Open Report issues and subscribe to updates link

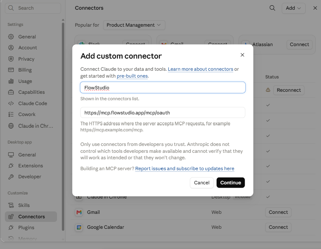185,169
